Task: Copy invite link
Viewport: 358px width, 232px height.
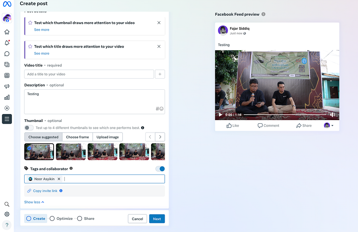Action: tap(45, 191)
